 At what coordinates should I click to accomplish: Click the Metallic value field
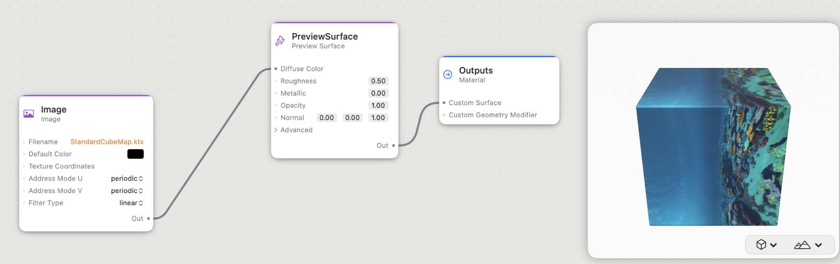tap(378, 93)
